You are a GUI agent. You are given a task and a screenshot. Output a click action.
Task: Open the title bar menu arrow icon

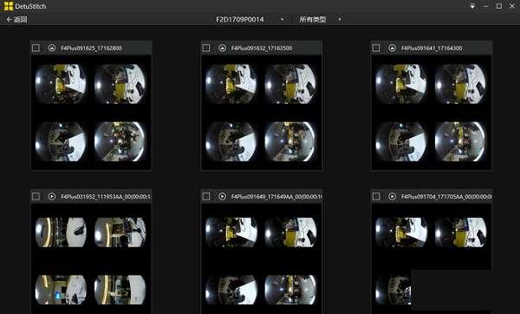472,6
